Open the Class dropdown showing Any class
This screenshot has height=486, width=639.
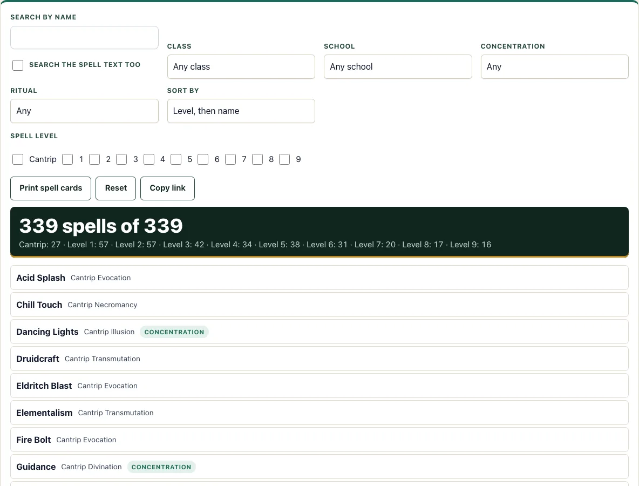(241, 67)
